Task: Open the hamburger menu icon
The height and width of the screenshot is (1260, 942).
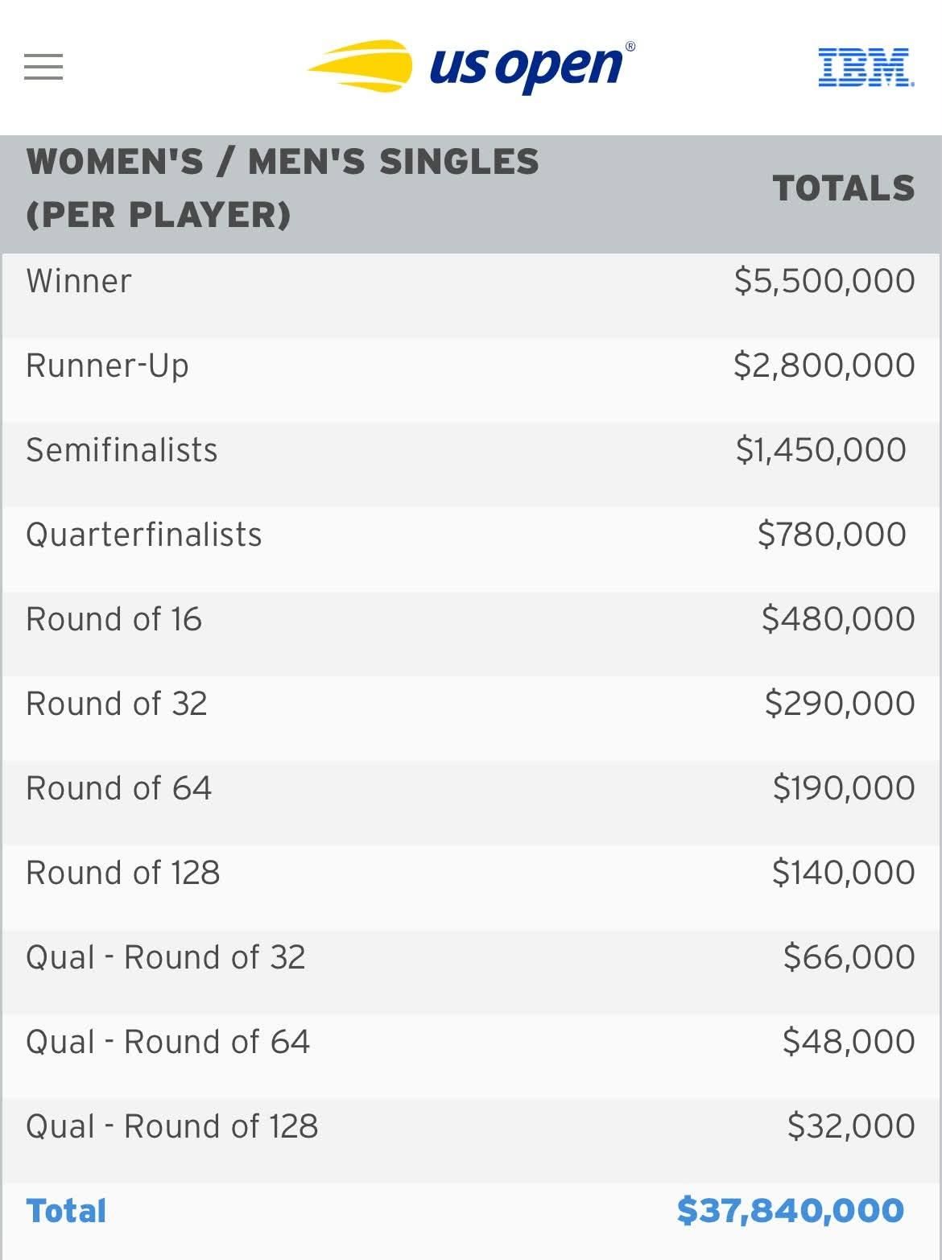Action: point(43,67)
